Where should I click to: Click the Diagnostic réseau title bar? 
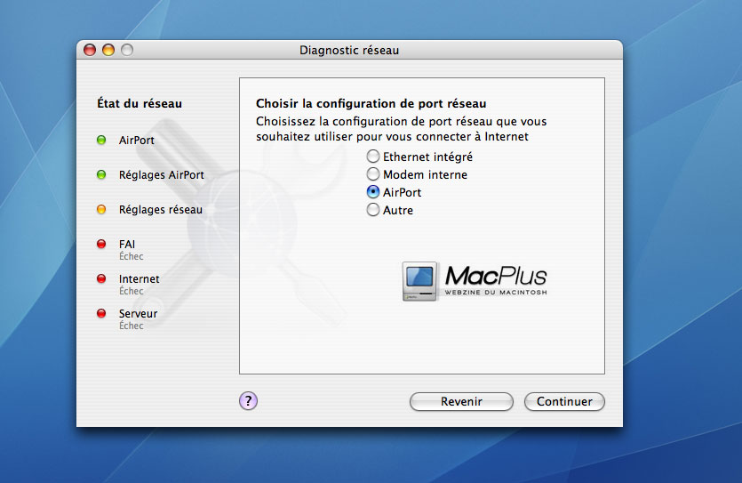[349, 50]
